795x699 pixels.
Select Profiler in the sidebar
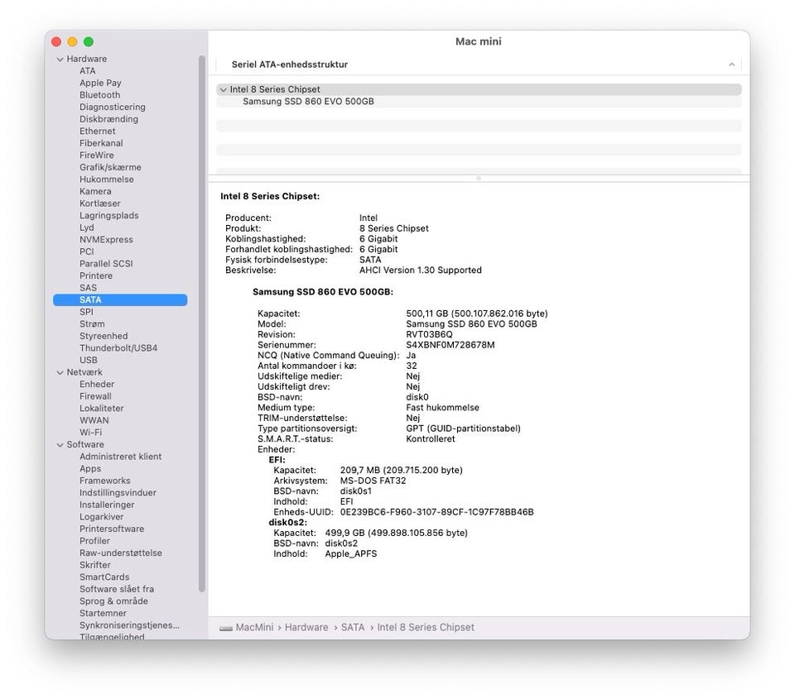click(94, 541)
